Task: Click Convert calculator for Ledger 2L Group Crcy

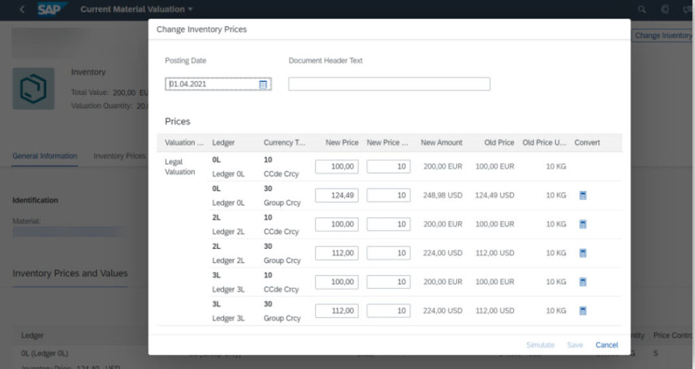Action: coord(582,253)
